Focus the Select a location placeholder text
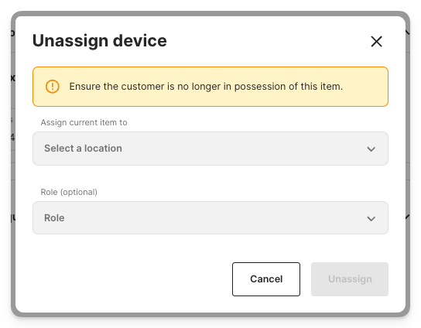 point(84,149)
